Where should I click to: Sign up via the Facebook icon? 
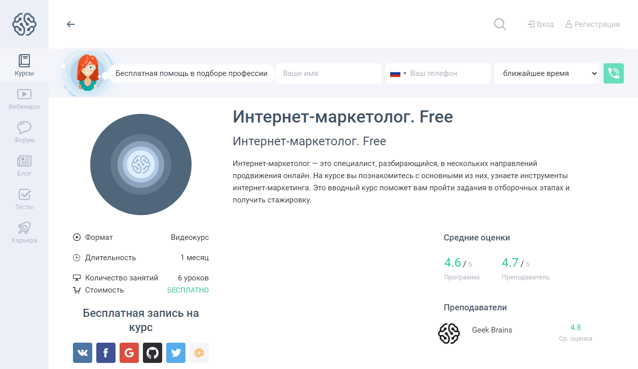click(106, 353)
